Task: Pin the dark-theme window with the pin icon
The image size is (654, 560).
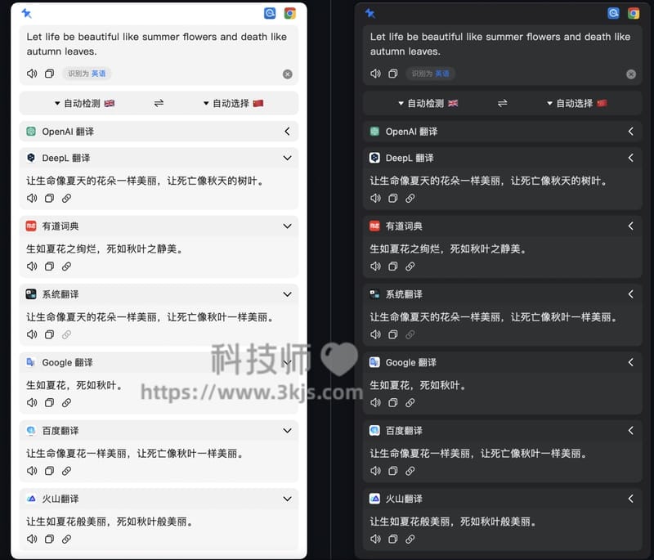Action: [x=370, y=13]
